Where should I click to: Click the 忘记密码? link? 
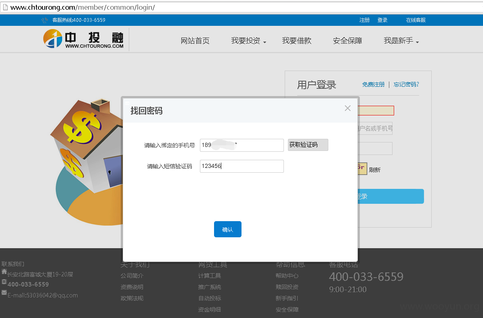click(x=406, y=84)
